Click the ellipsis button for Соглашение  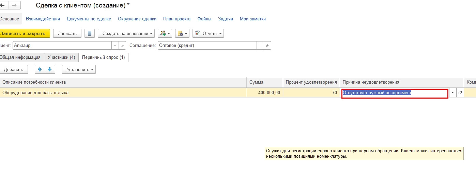[x=261, y=45]
